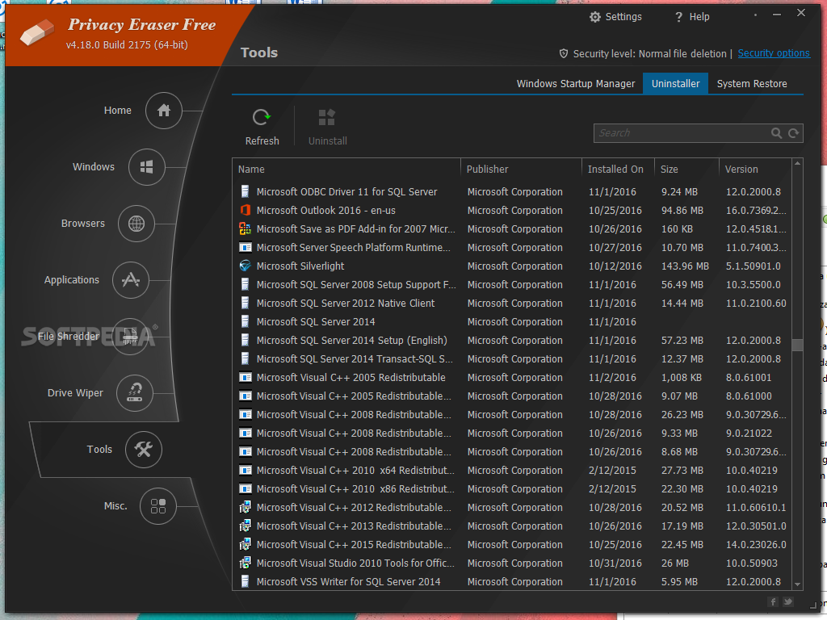The width and height of the screenshot is (827, 620).
Task: Click the 10/31/2016 install date
Action: [615, 563]
